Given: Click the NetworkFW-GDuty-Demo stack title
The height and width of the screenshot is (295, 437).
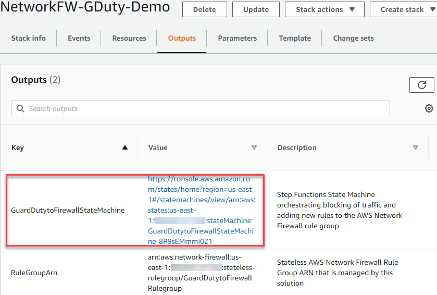Looking at the screenshot, I should (x=85, y=7).
